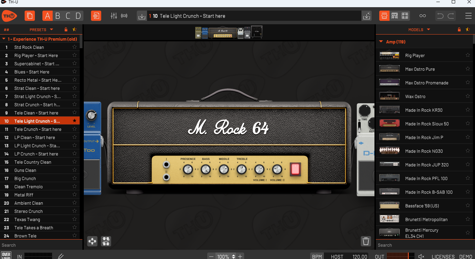Screen dimensions: 475x259
Task: Click save preset icon right of preset name
Action: point(367,16)
